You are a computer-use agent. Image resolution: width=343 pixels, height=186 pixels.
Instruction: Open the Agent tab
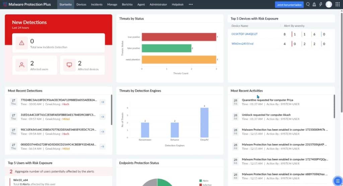(141, 4)
